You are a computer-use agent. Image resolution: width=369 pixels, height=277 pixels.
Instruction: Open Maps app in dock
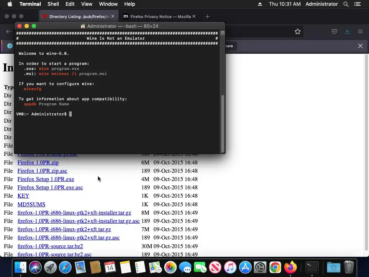(x=155, y=267)
